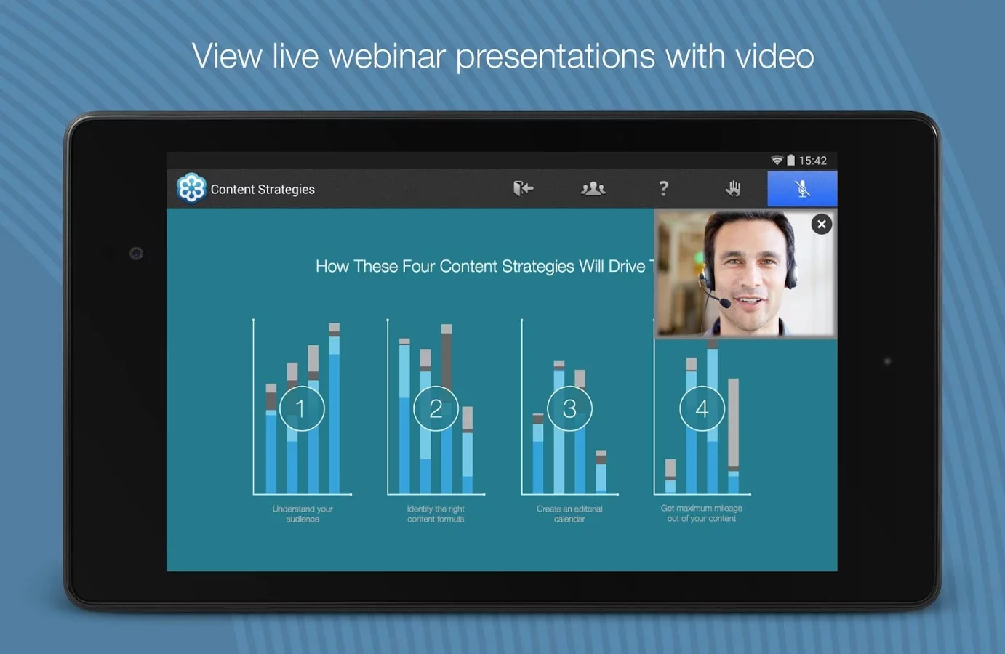Close the presenter video overlay
This screenshot has width=1005, height=654.
(x=821, y=225)
